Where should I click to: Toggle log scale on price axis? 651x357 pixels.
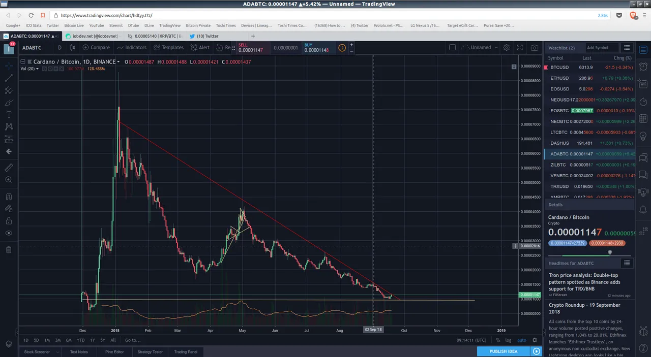[508, 340]
